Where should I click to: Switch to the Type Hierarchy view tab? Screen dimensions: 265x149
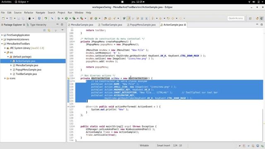point(36,25)
